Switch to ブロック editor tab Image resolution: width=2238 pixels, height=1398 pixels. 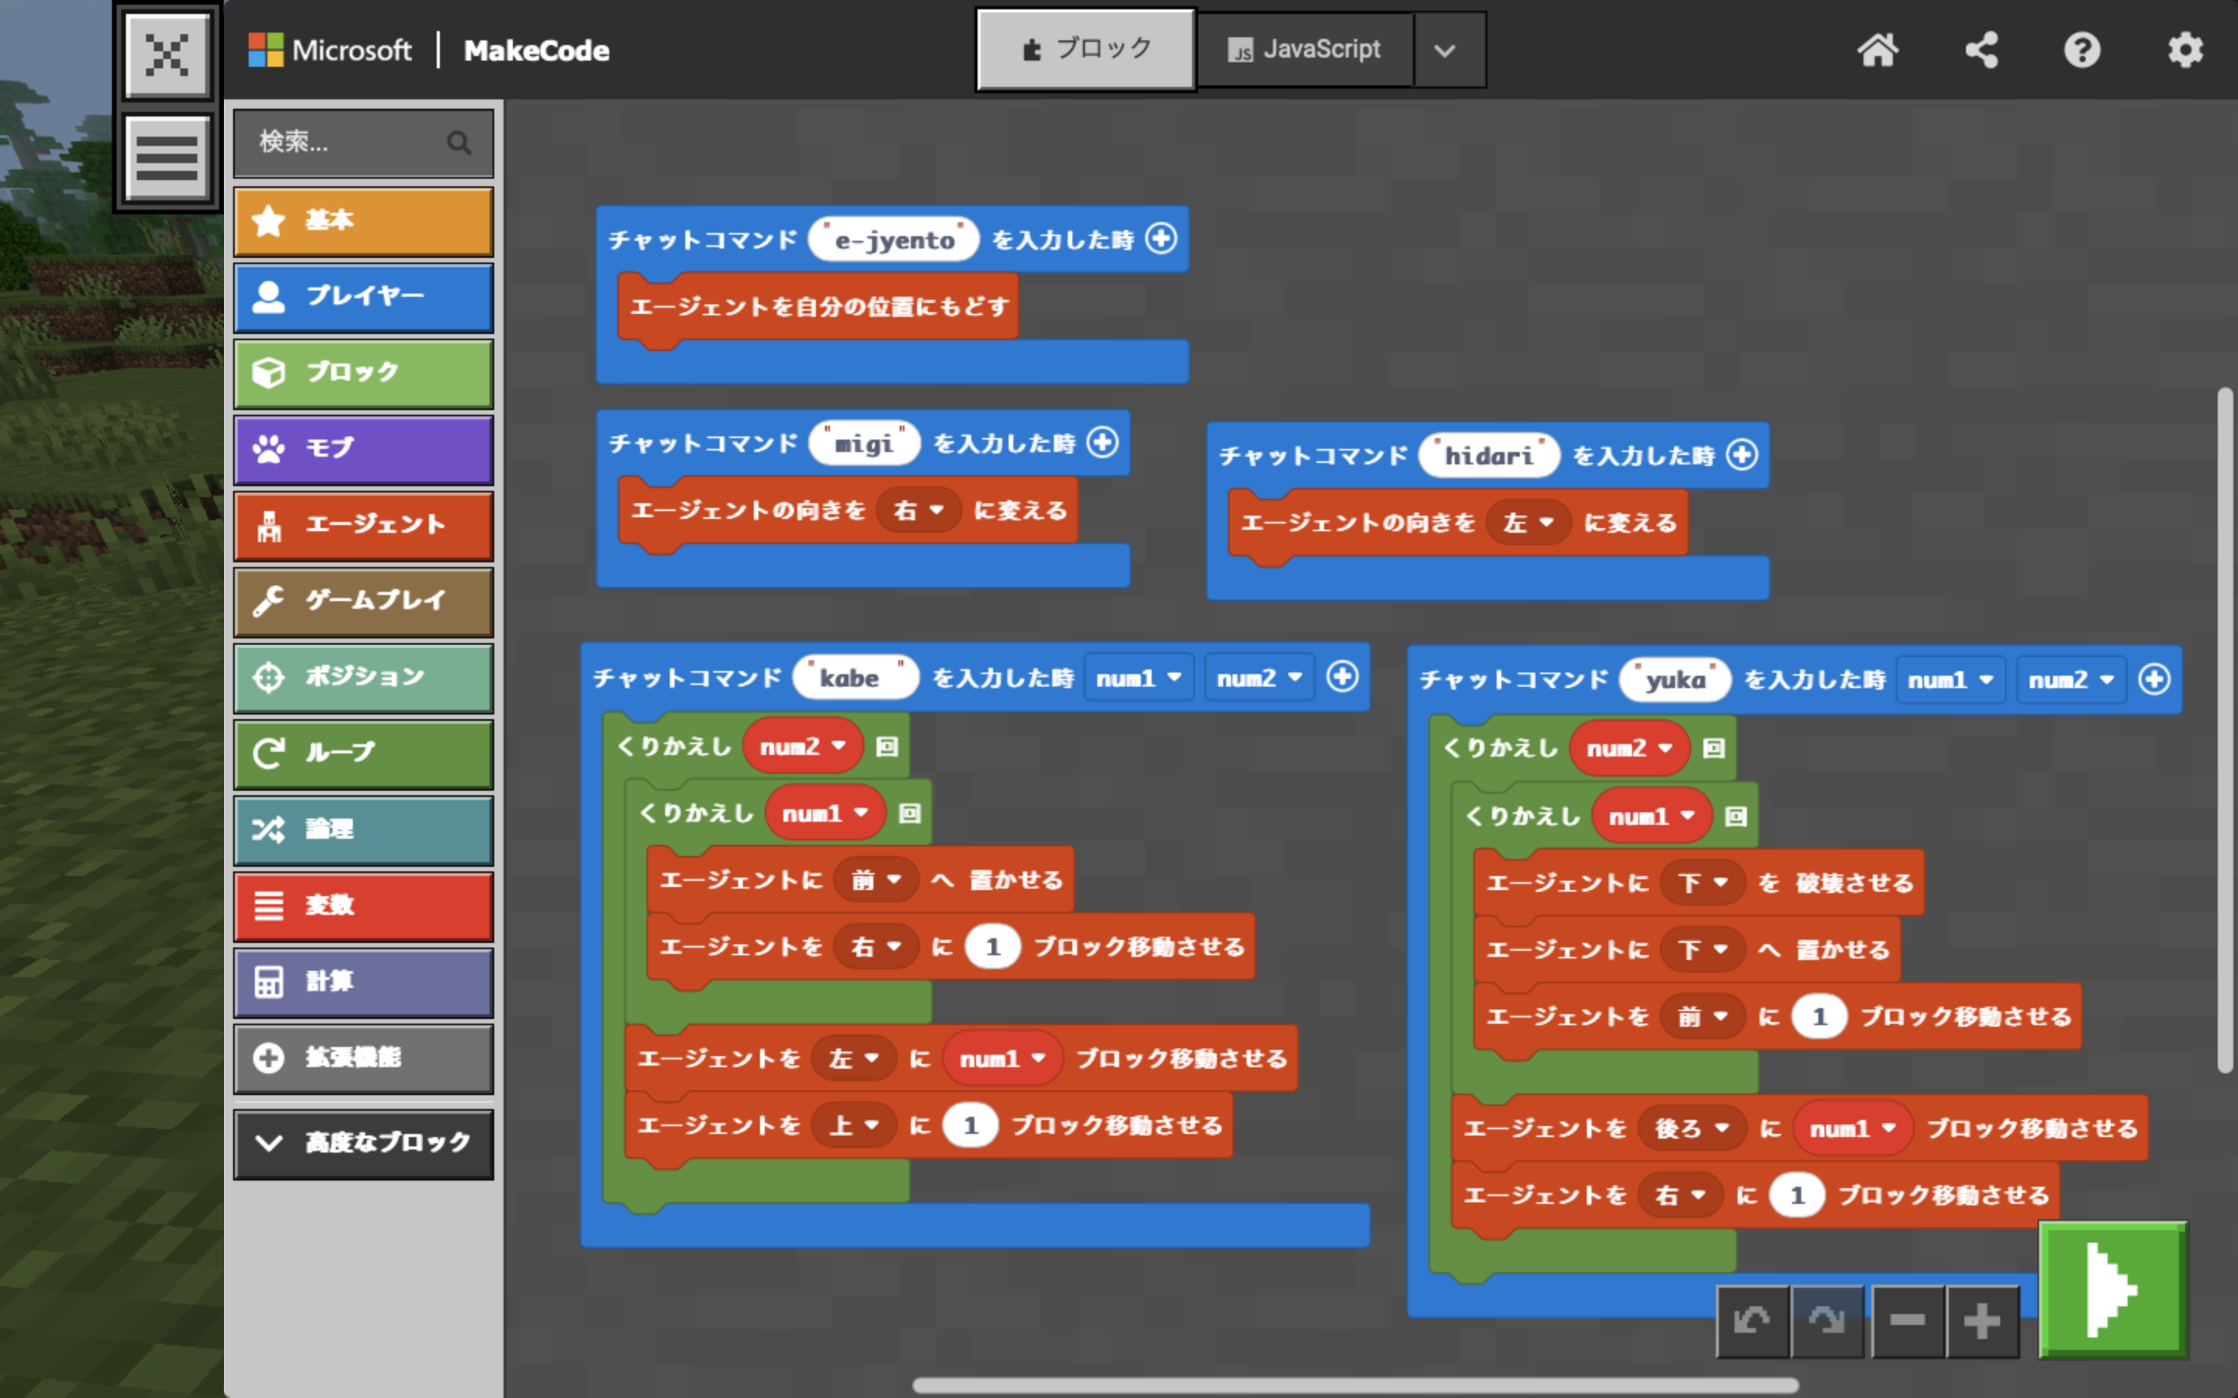click(1086, 49)
